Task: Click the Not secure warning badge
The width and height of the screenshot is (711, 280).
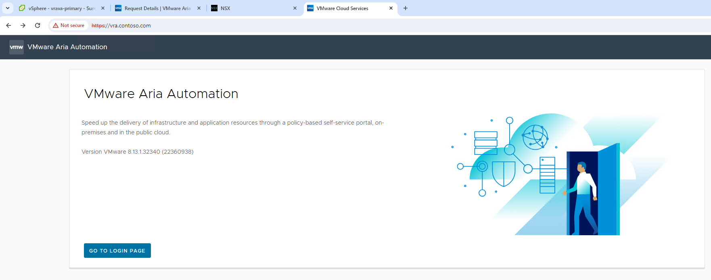Action: tap(69, 25)
